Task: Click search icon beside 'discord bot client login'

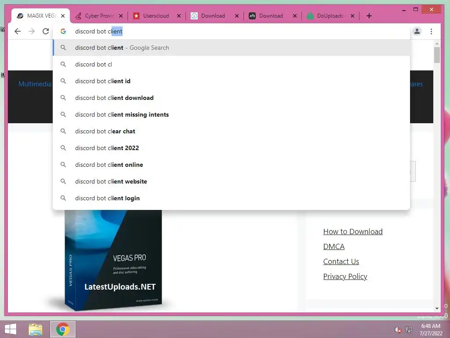Action: coord(63,198)
